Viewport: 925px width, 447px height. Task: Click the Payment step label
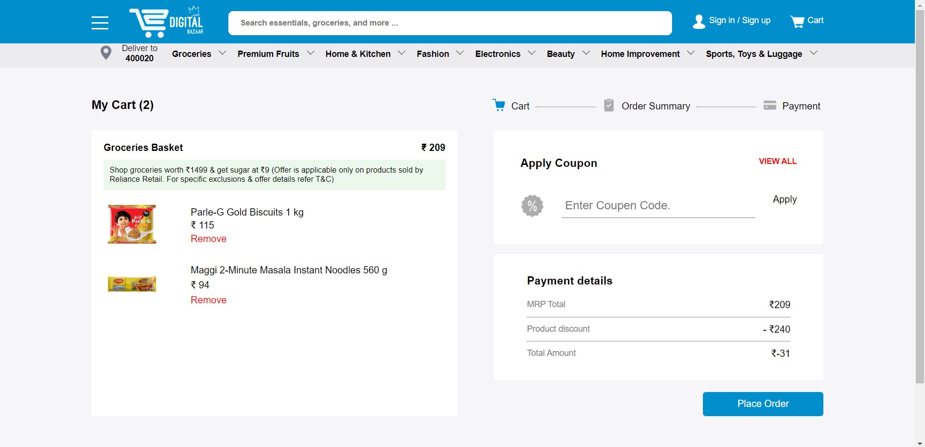(x=801, y=106)
